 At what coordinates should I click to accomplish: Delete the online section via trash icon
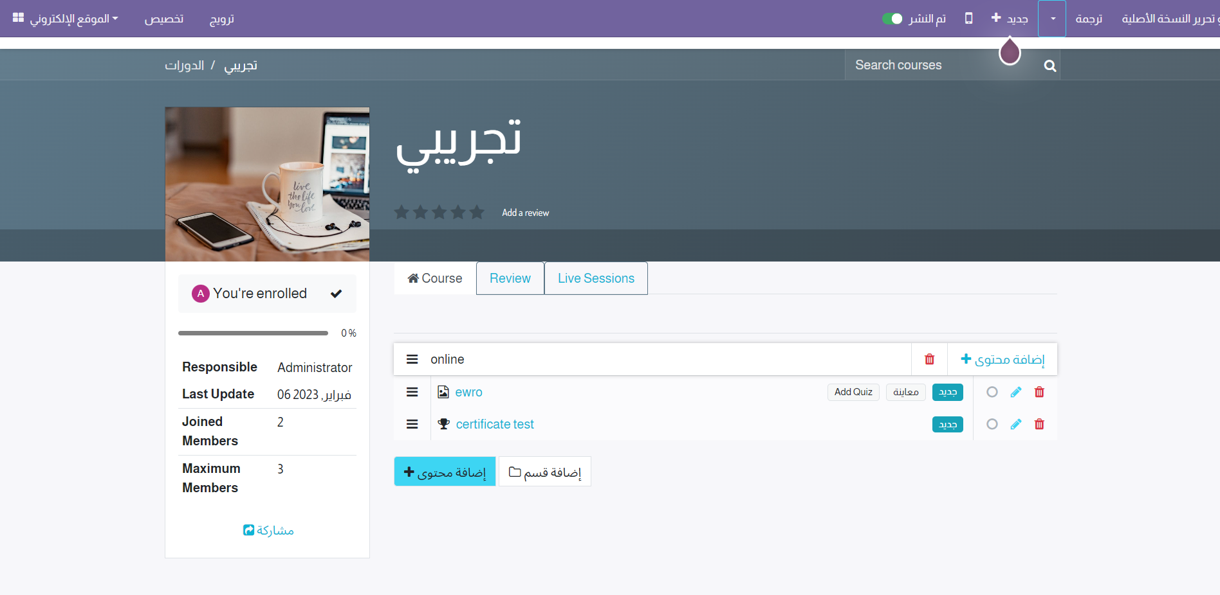929,359
